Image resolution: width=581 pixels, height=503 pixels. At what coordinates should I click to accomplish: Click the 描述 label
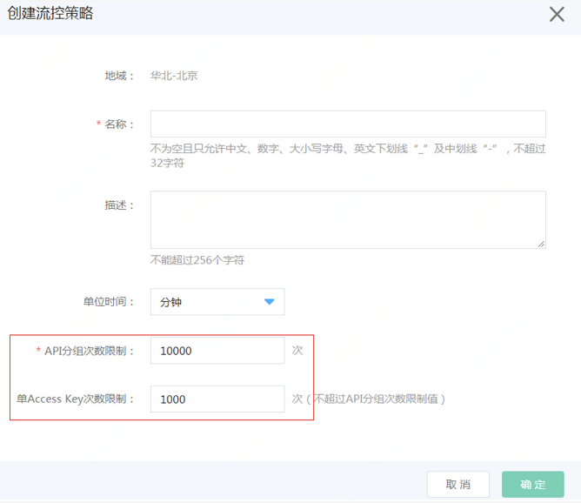(x=119, y=205)
